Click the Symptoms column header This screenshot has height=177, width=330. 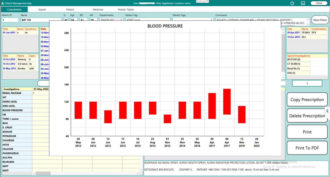coord(31,29)
